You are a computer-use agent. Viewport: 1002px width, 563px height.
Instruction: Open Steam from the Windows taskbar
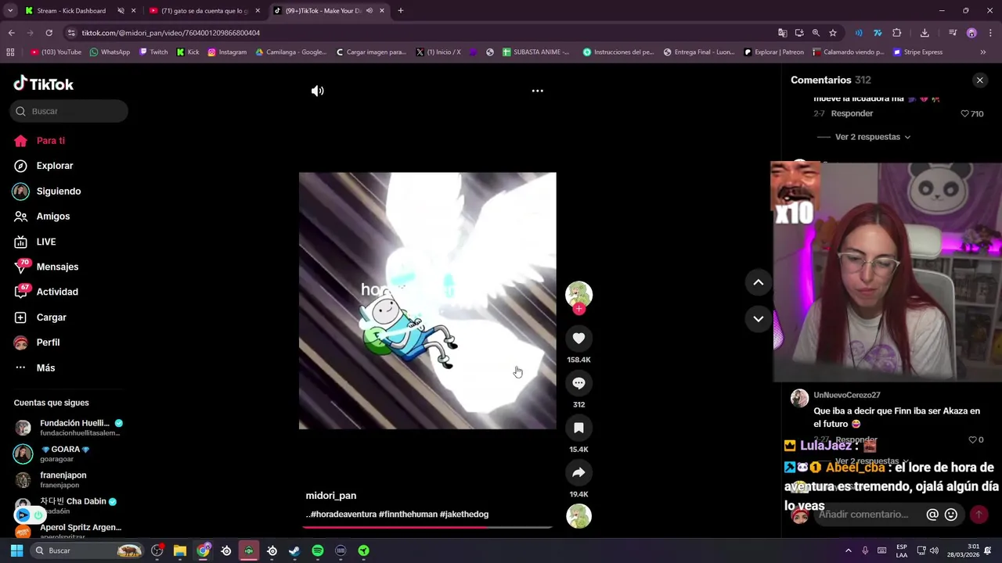point(294,550)
